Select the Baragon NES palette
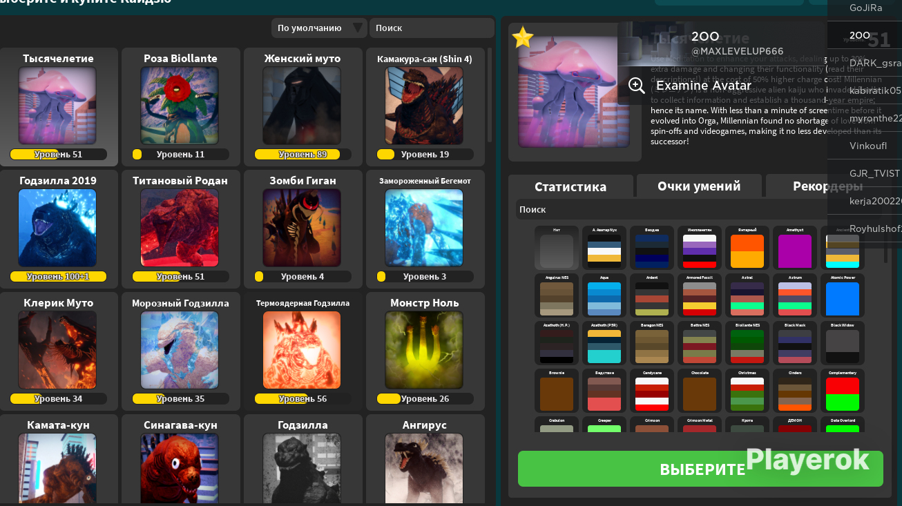This screenshot has width=902, height=506. [x=652, y=343]
